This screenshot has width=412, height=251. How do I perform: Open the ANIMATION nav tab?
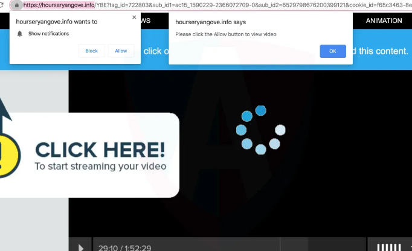click(x=384, y=21)
